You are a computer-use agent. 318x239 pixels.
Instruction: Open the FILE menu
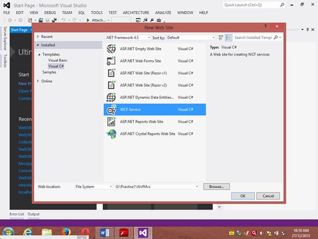[x=6, y=13]
